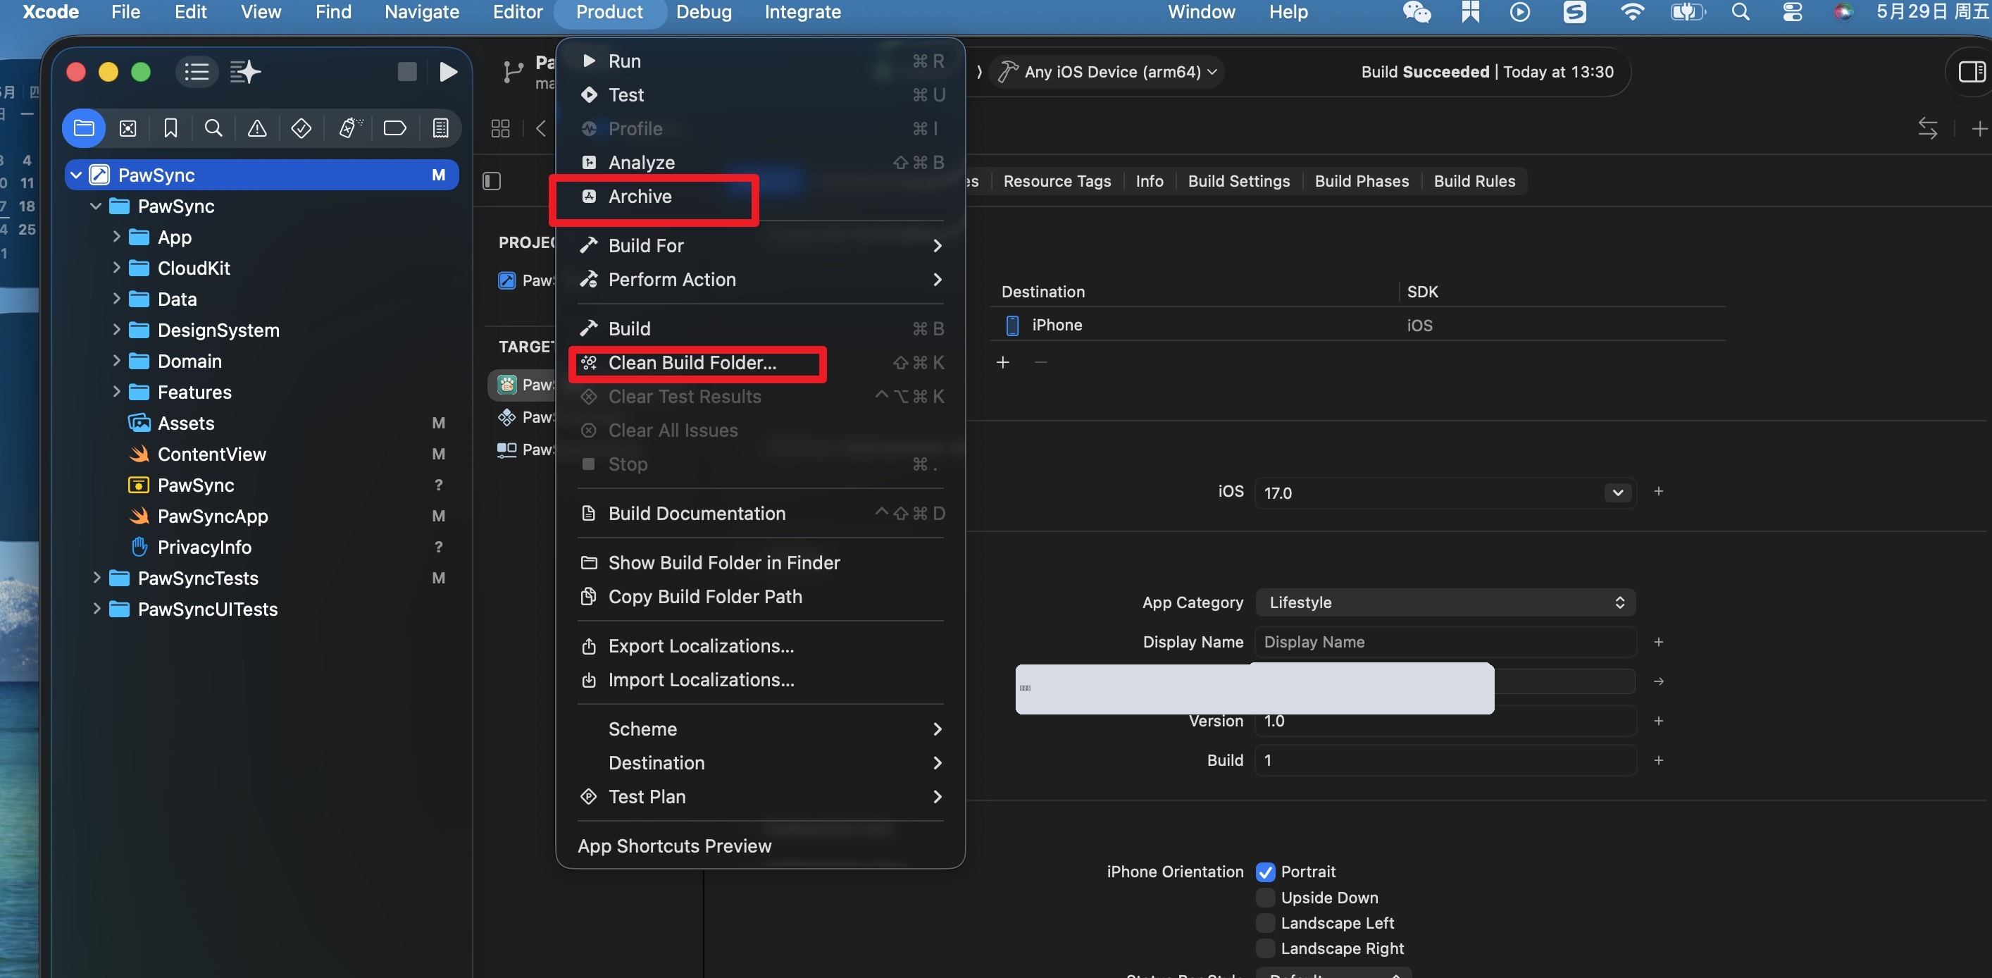Open the App Category popup

(1445, 602)
